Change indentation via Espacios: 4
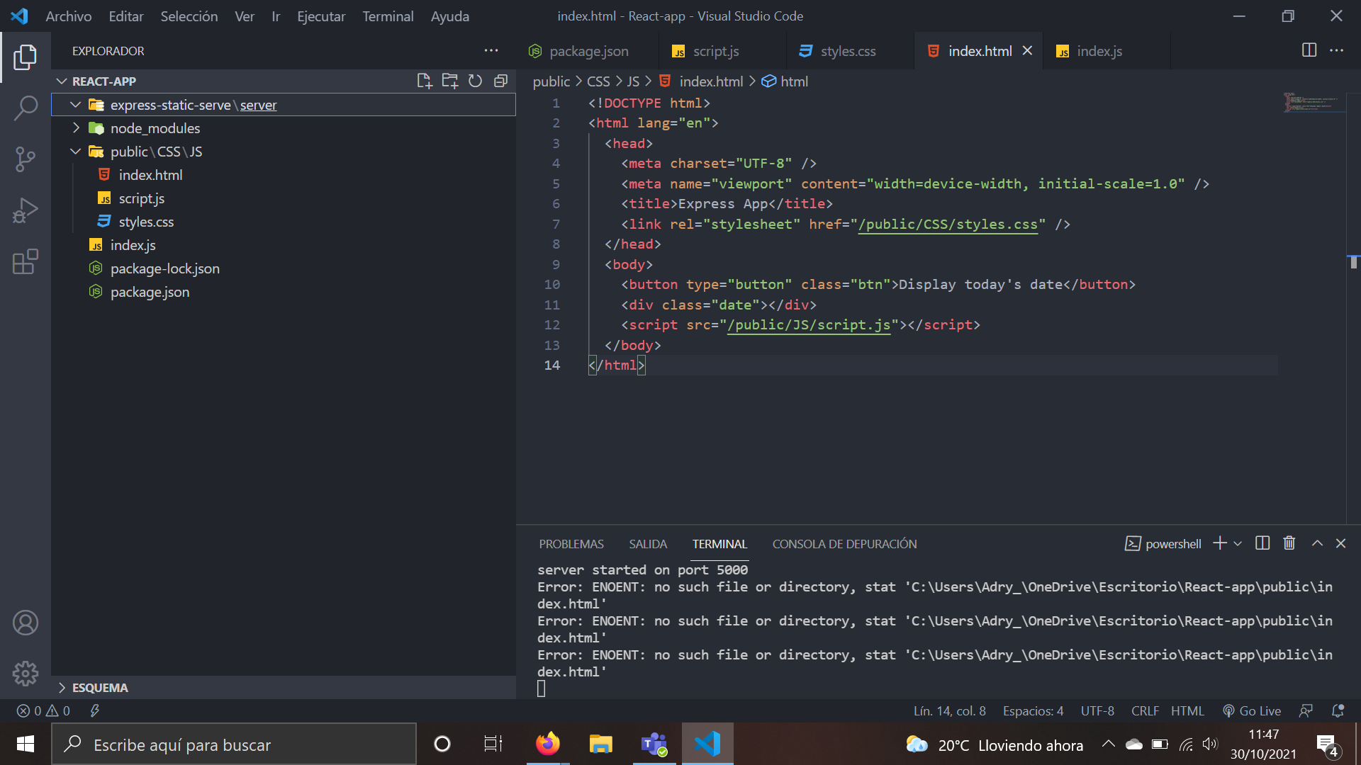The width and height of the screenshot is (1361, 765). click(1033, 710)
